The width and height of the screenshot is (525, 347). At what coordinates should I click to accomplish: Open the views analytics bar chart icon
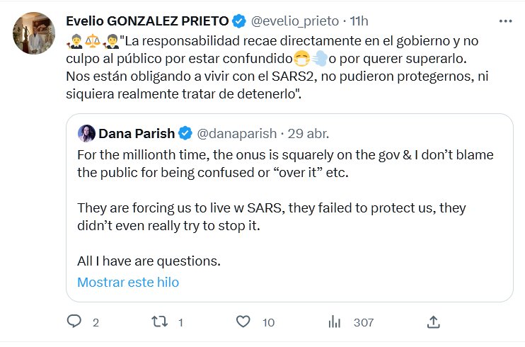[334, 322]
